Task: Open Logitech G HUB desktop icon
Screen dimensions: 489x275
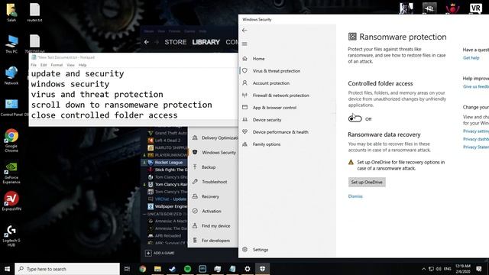Action: tap(11, 235)
